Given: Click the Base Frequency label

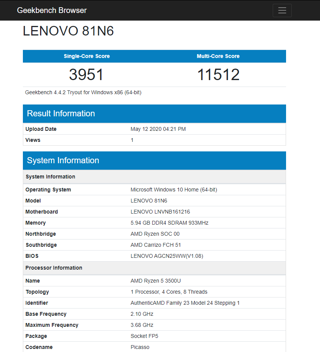Looking at the screenshot, I should (46, 314).
